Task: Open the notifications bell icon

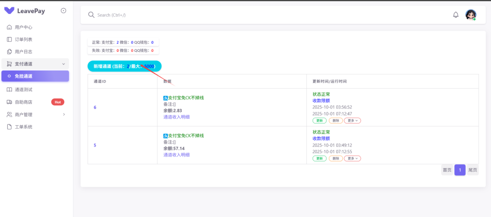Action: tap(456, 15)
